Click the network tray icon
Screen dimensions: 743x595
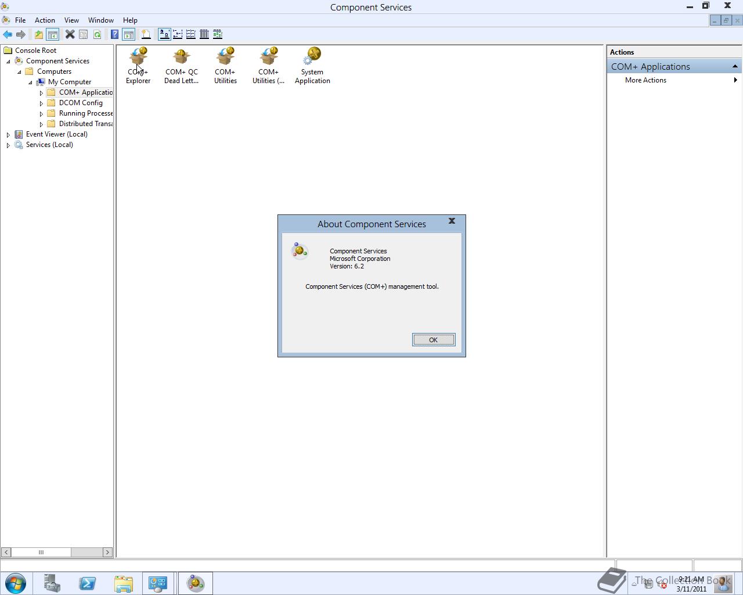click(x=648, y=584)
